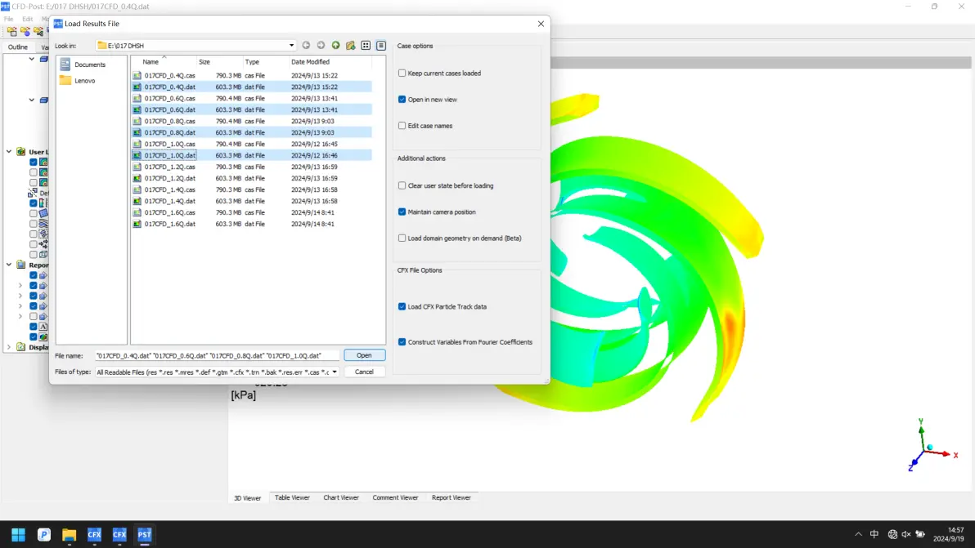Switch to detail view icon
This screenshot has width=975, height=548.
pos(381,45)
